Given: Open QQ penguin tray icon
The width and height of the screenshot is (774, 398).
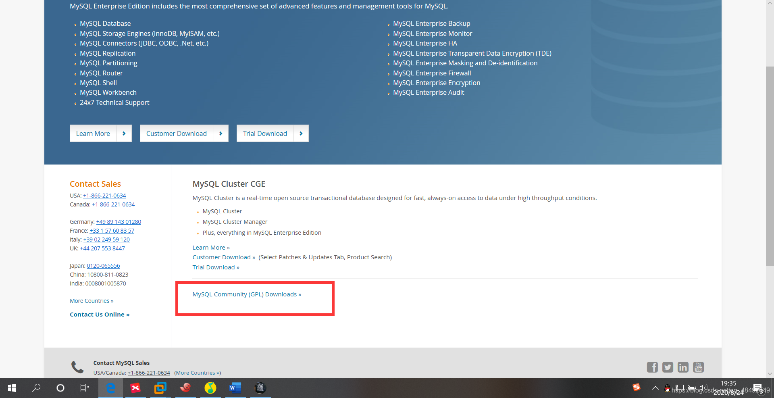Looking at the screenshot, I should (x=668, y=388).
